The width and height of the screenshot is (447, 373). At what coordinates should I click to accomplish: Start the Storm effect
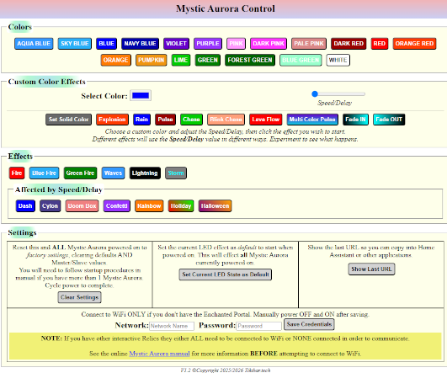[176, 173]
